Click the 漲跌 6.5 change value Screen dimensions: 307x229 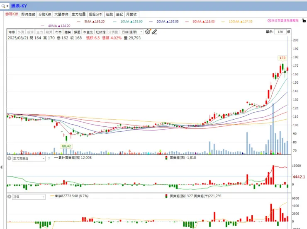click(93, 38)
